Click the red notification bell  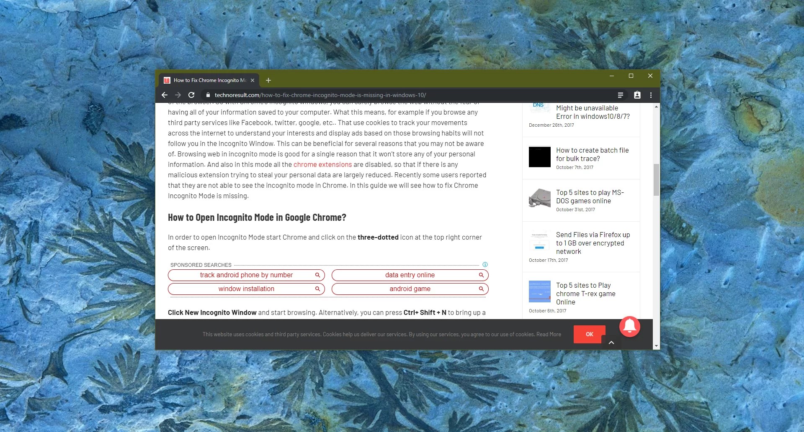tap(630, 326)
